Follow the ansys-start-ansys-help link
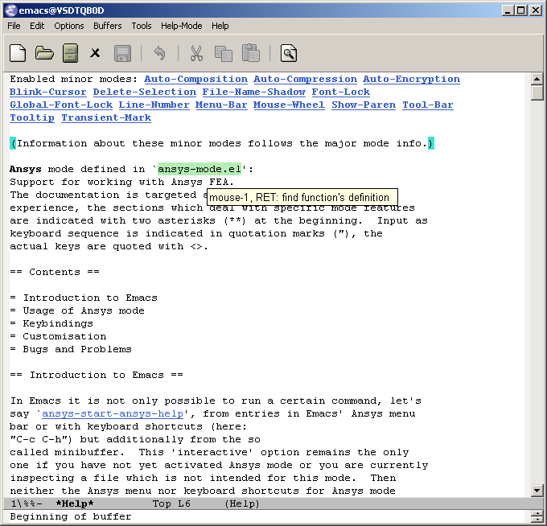 pyautogui.click(x=113, y=413)
